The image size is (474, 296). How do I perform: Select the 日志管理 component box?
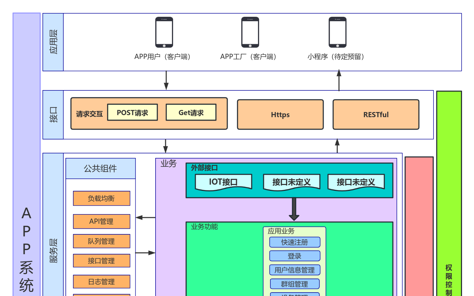101,282
